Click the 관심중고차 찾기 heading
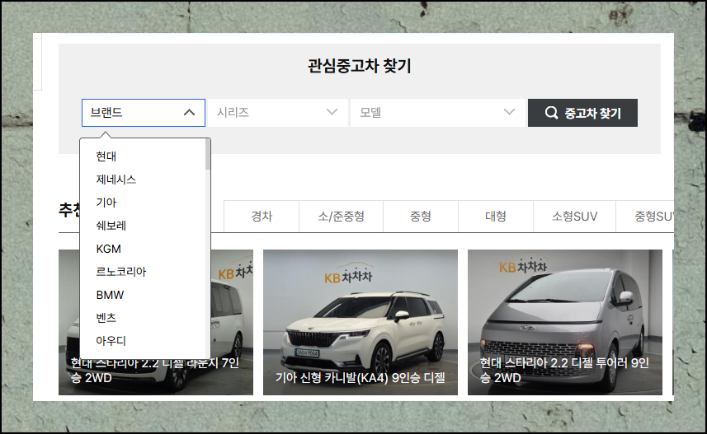The image size is (707, 434). tap(360, 66)
